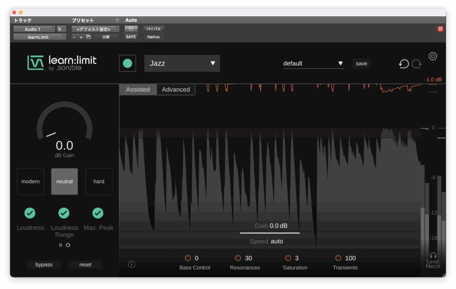Click the Loudness Range green checkmark indicator
456x289 pixels.
(x=64, y=213)
